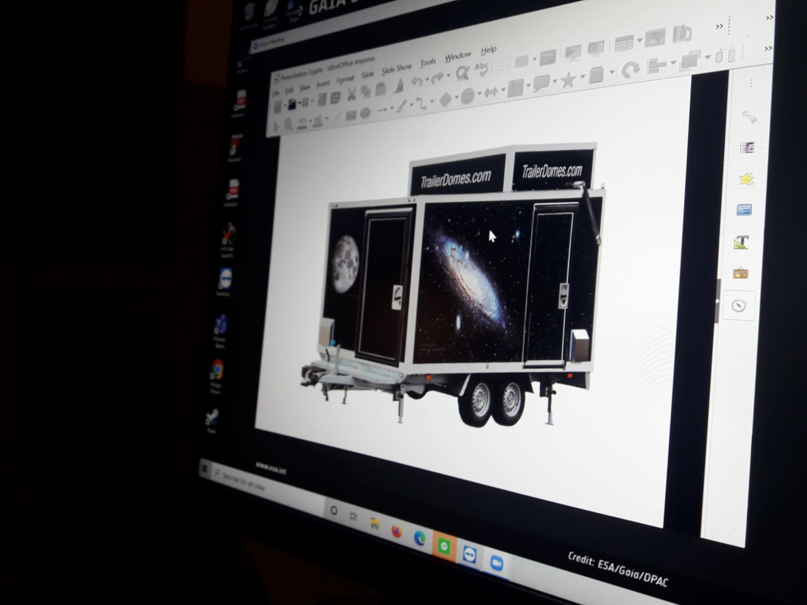Open sidebar Slide Transition deck
807x605 pixels.
pos(747,147)
